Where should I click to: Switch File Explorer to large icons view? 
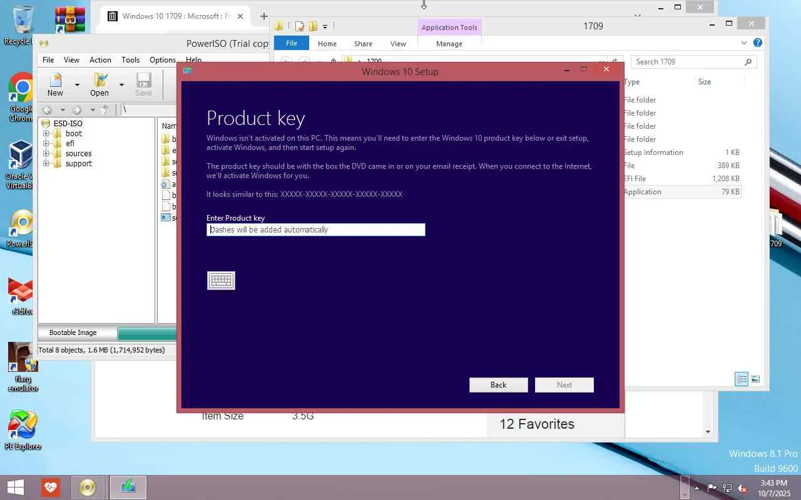pyautogui.click(x=755, y=379)
